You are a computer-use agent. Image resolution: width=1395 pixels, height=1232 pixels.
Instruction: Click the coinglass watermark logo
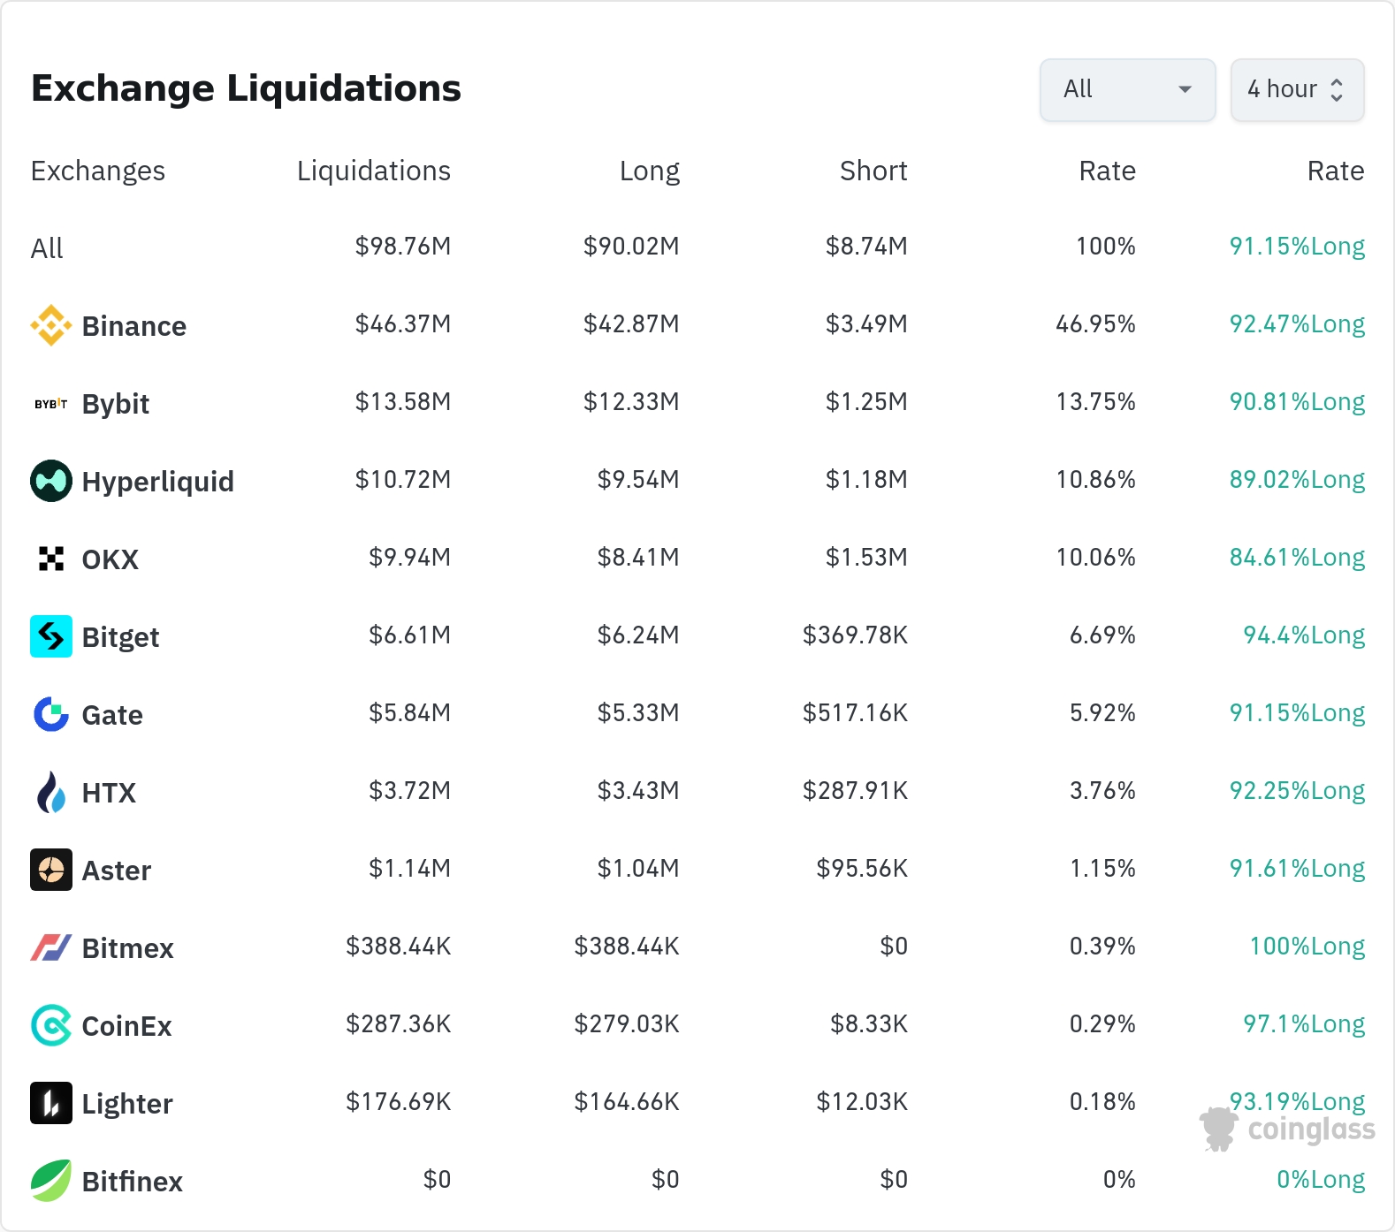1288,1129
